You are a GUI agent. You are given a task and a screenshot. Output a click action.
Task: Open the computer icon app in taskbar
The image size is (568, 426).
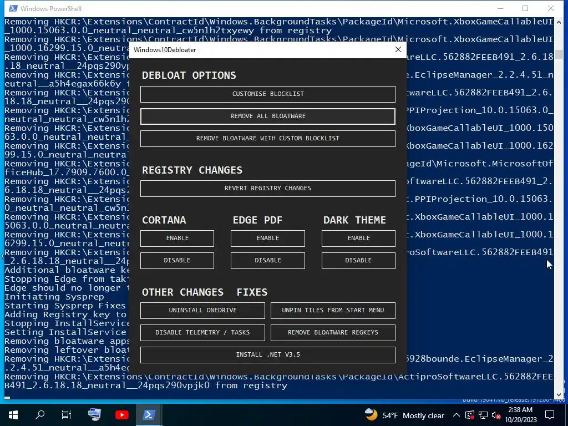pos(94,415)
